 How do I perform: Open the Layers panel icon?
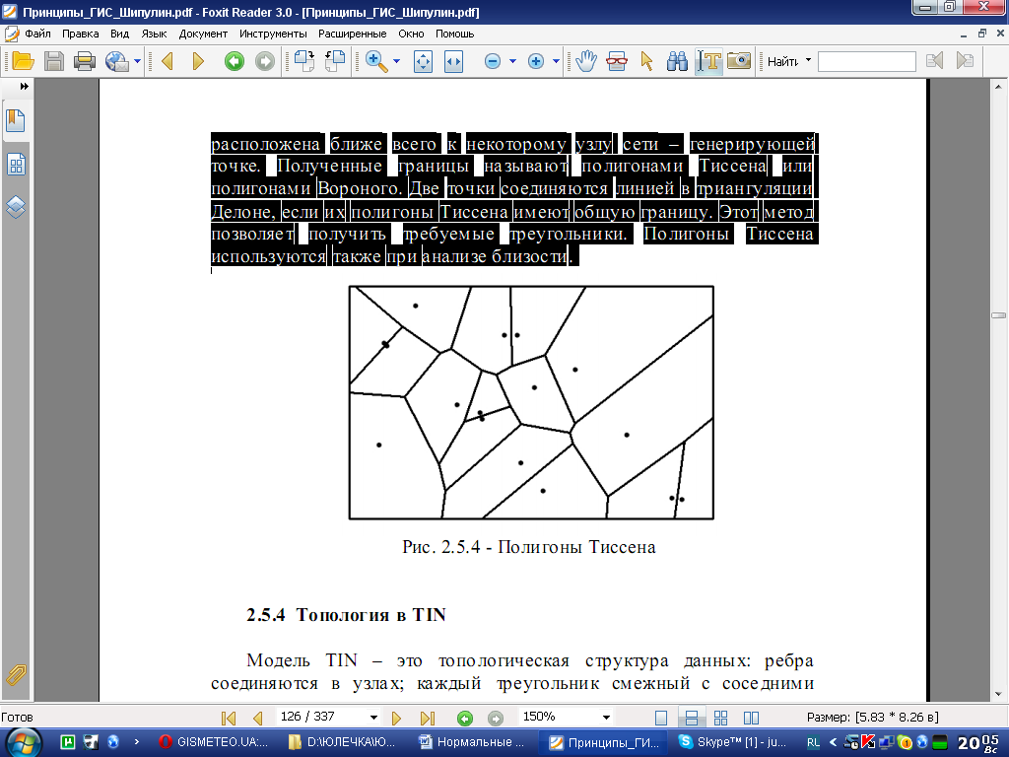point(16,207)
